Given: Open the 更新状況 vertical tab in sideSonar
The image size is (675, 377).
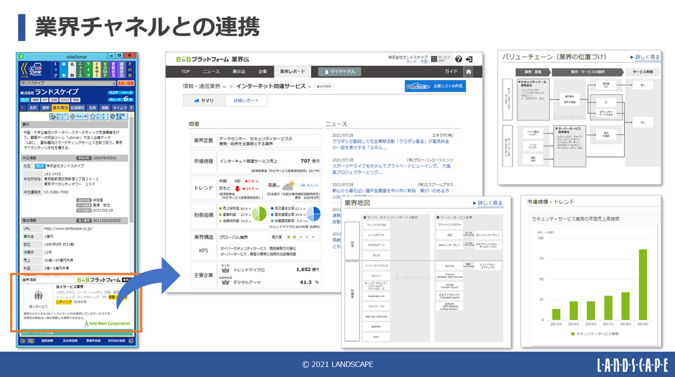Looking at the screenshot, I should click(113, 70).
